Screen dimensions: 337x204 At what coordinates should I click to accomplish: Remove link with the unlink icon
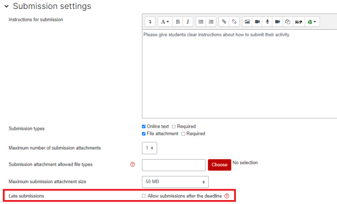(x=234, y=22)
